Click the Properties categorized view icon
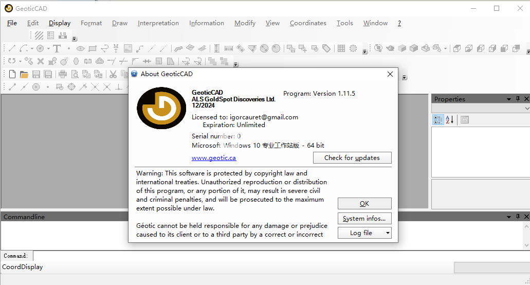The height and width of the screenshot is (285, 530). [x=438, y=120]
